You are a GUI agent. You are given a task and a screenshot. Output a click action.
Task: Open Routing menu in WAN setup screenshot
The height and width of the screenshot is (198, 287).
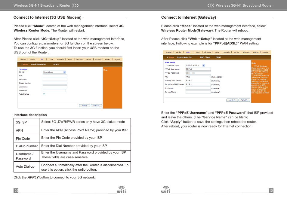click(246, 52)
